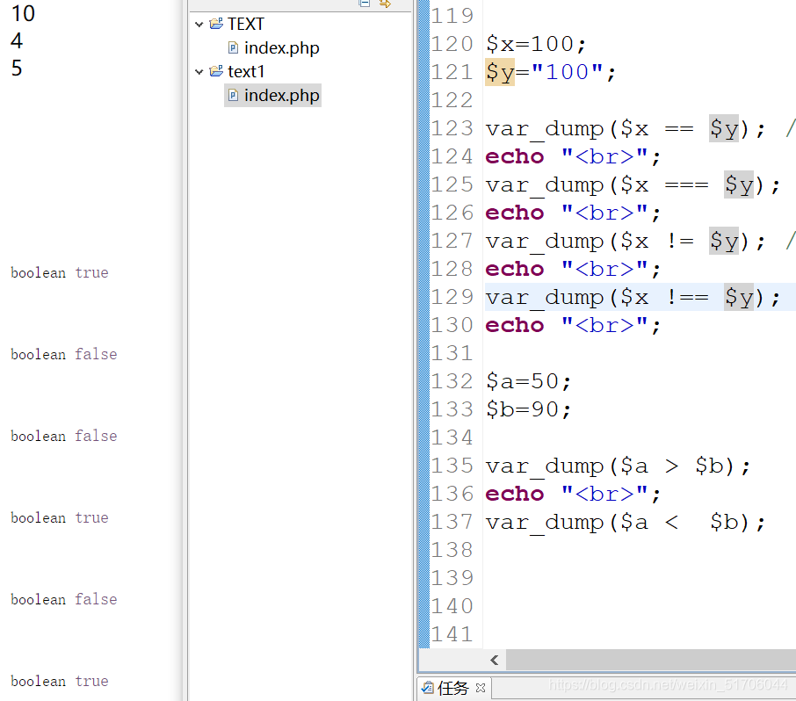The width and height of the screenshot is (796, 701).
Task: Click the code line $a=50;
Action: pyautogui.click(x=528, y=381)
